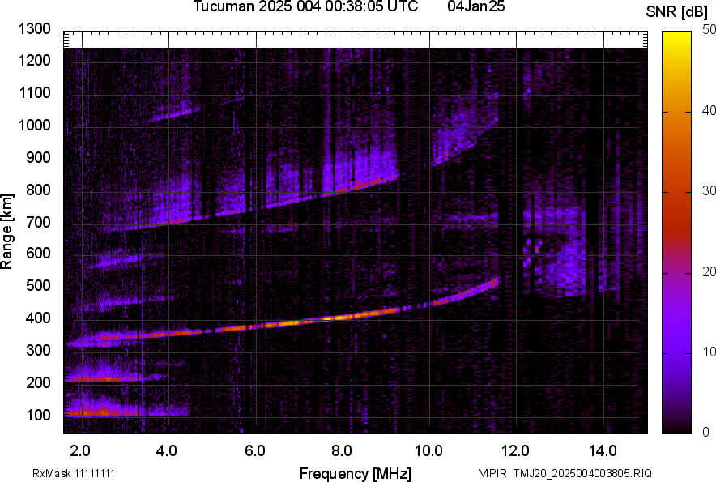Image resolution: width=716 pixels, height=482 pixels.
Task: Select the 8.0 MHz frequency tick label
Action: pyautogui.click(x=342, y=449)
